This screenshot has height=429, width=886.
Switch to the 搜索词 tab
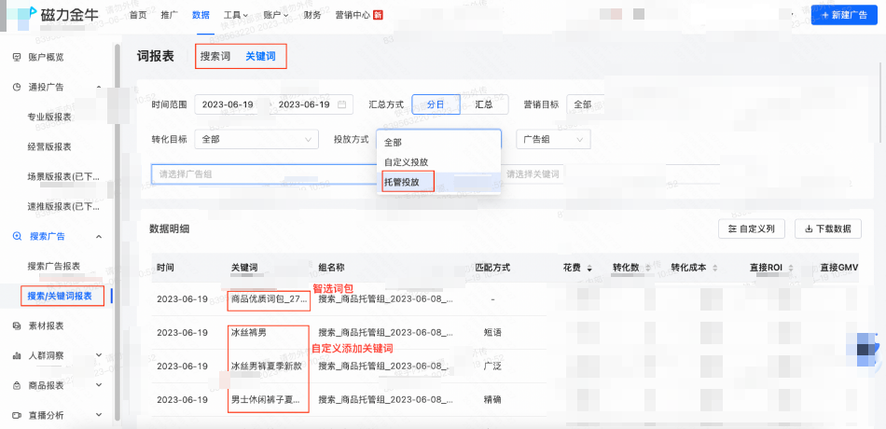[x=215, y=57]
